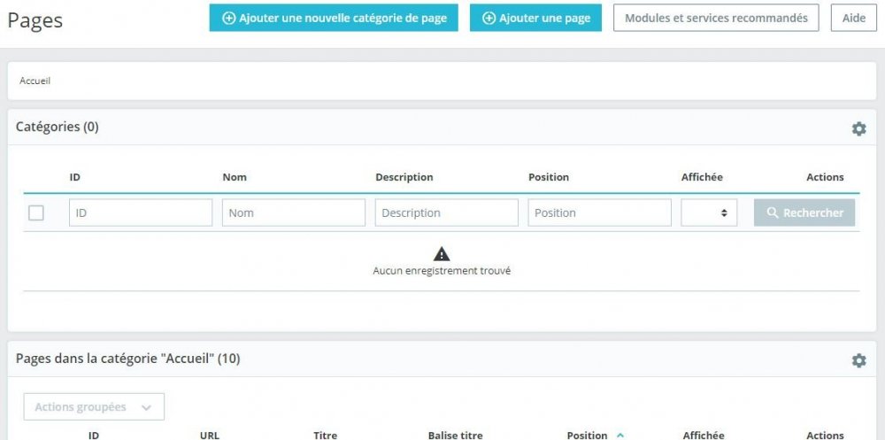
Task: Open the Aide help button
Action: [x=853, y=18]
